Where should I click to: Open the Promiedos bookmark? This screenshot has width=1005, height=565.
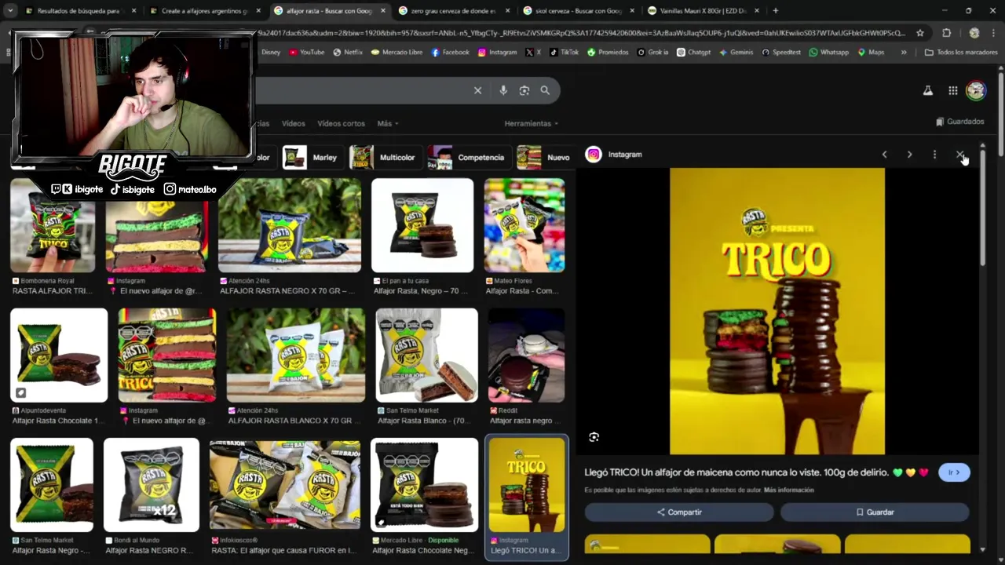[608, 52]
